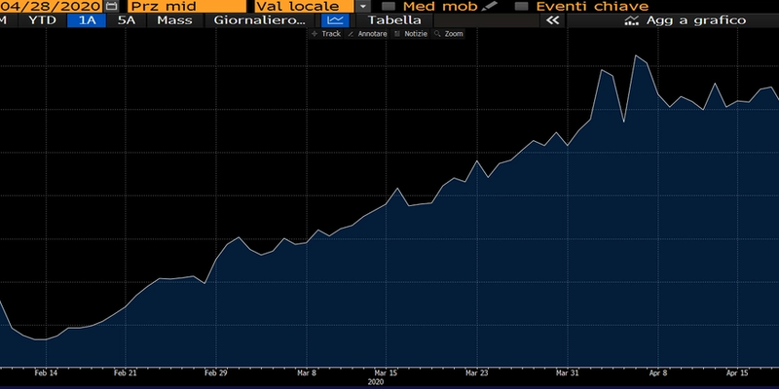779x389 pixels.
Task: Enable the Eventi chiave checkbox
Action: coord(521,7)
